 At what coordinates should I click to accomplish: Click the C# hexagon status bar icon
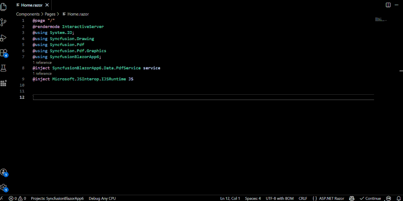[388, 198]
